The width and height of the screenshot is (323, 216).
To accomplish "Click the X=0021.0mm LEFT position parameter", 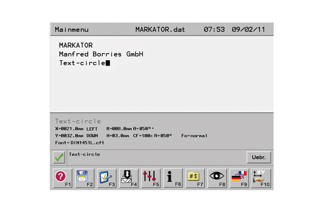I will click(x=76, y=129).
